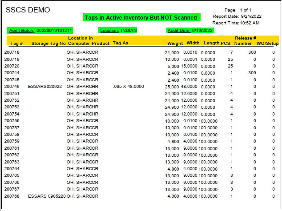282x211 pixels.
Task: Select tag number 200765
Action: click(x=12, y=175)
